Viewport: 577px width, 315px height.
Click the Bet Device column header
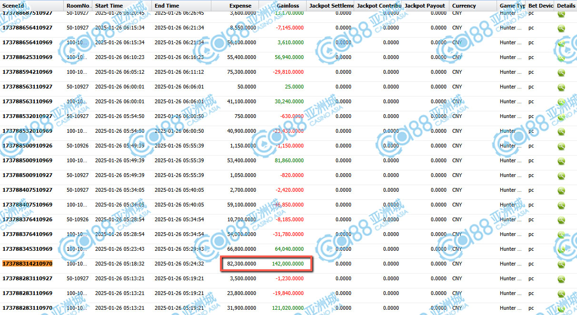click(x=540, y=6)
